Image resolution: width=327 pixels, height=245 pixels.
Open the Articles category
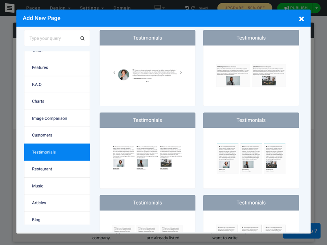click(x=57, y=203)
